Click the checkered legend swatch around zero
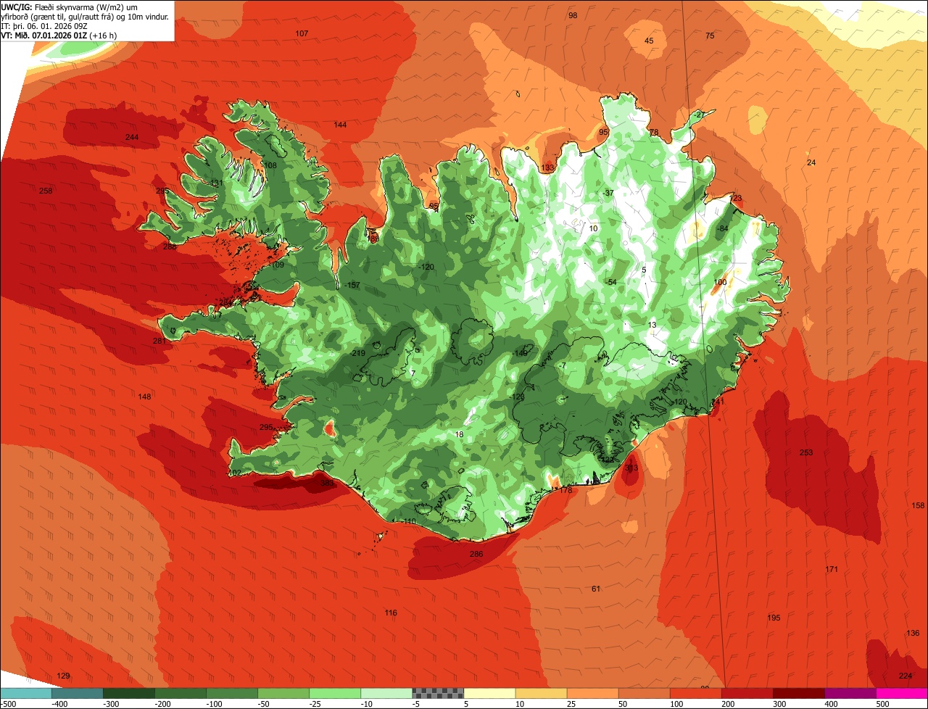This screenshot has height=709, width=928. tap(437, 693)
